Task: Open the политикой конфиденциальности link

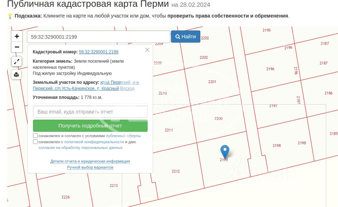Action: (94, 142)
